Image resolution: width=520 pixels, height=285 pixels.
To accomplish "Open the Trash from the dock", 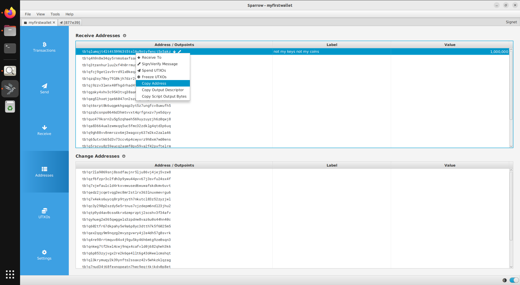I will 10,107.
